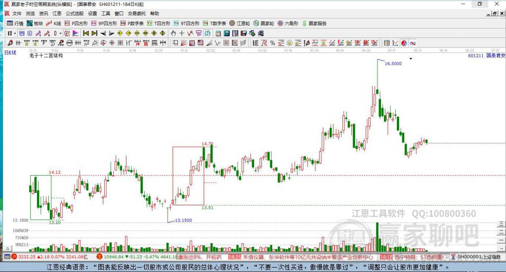Open the colored grid table icon
Image resolution: width=506 pixels, height=272 pixels.
click(386, 43)
